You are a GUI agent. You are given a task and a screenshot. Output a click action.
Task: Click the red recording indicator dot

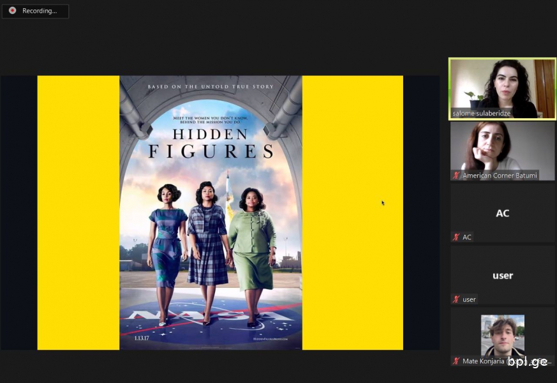(x=12, y=11)
